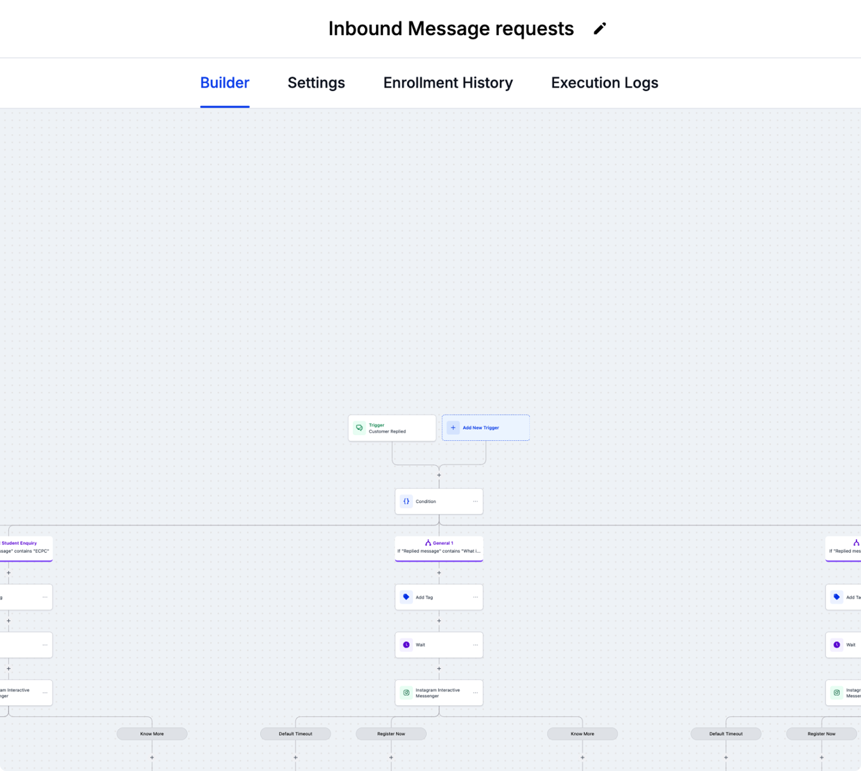Switch to the Builder tab

(225, 83)
